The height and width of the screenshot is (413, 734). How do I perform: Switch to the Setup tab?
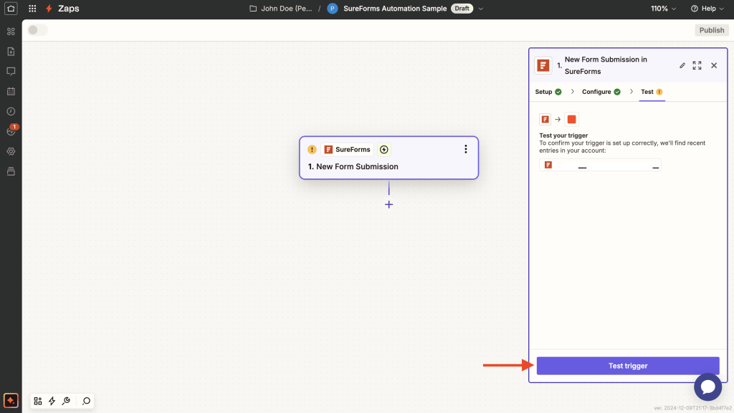click(x=548, y=92)
